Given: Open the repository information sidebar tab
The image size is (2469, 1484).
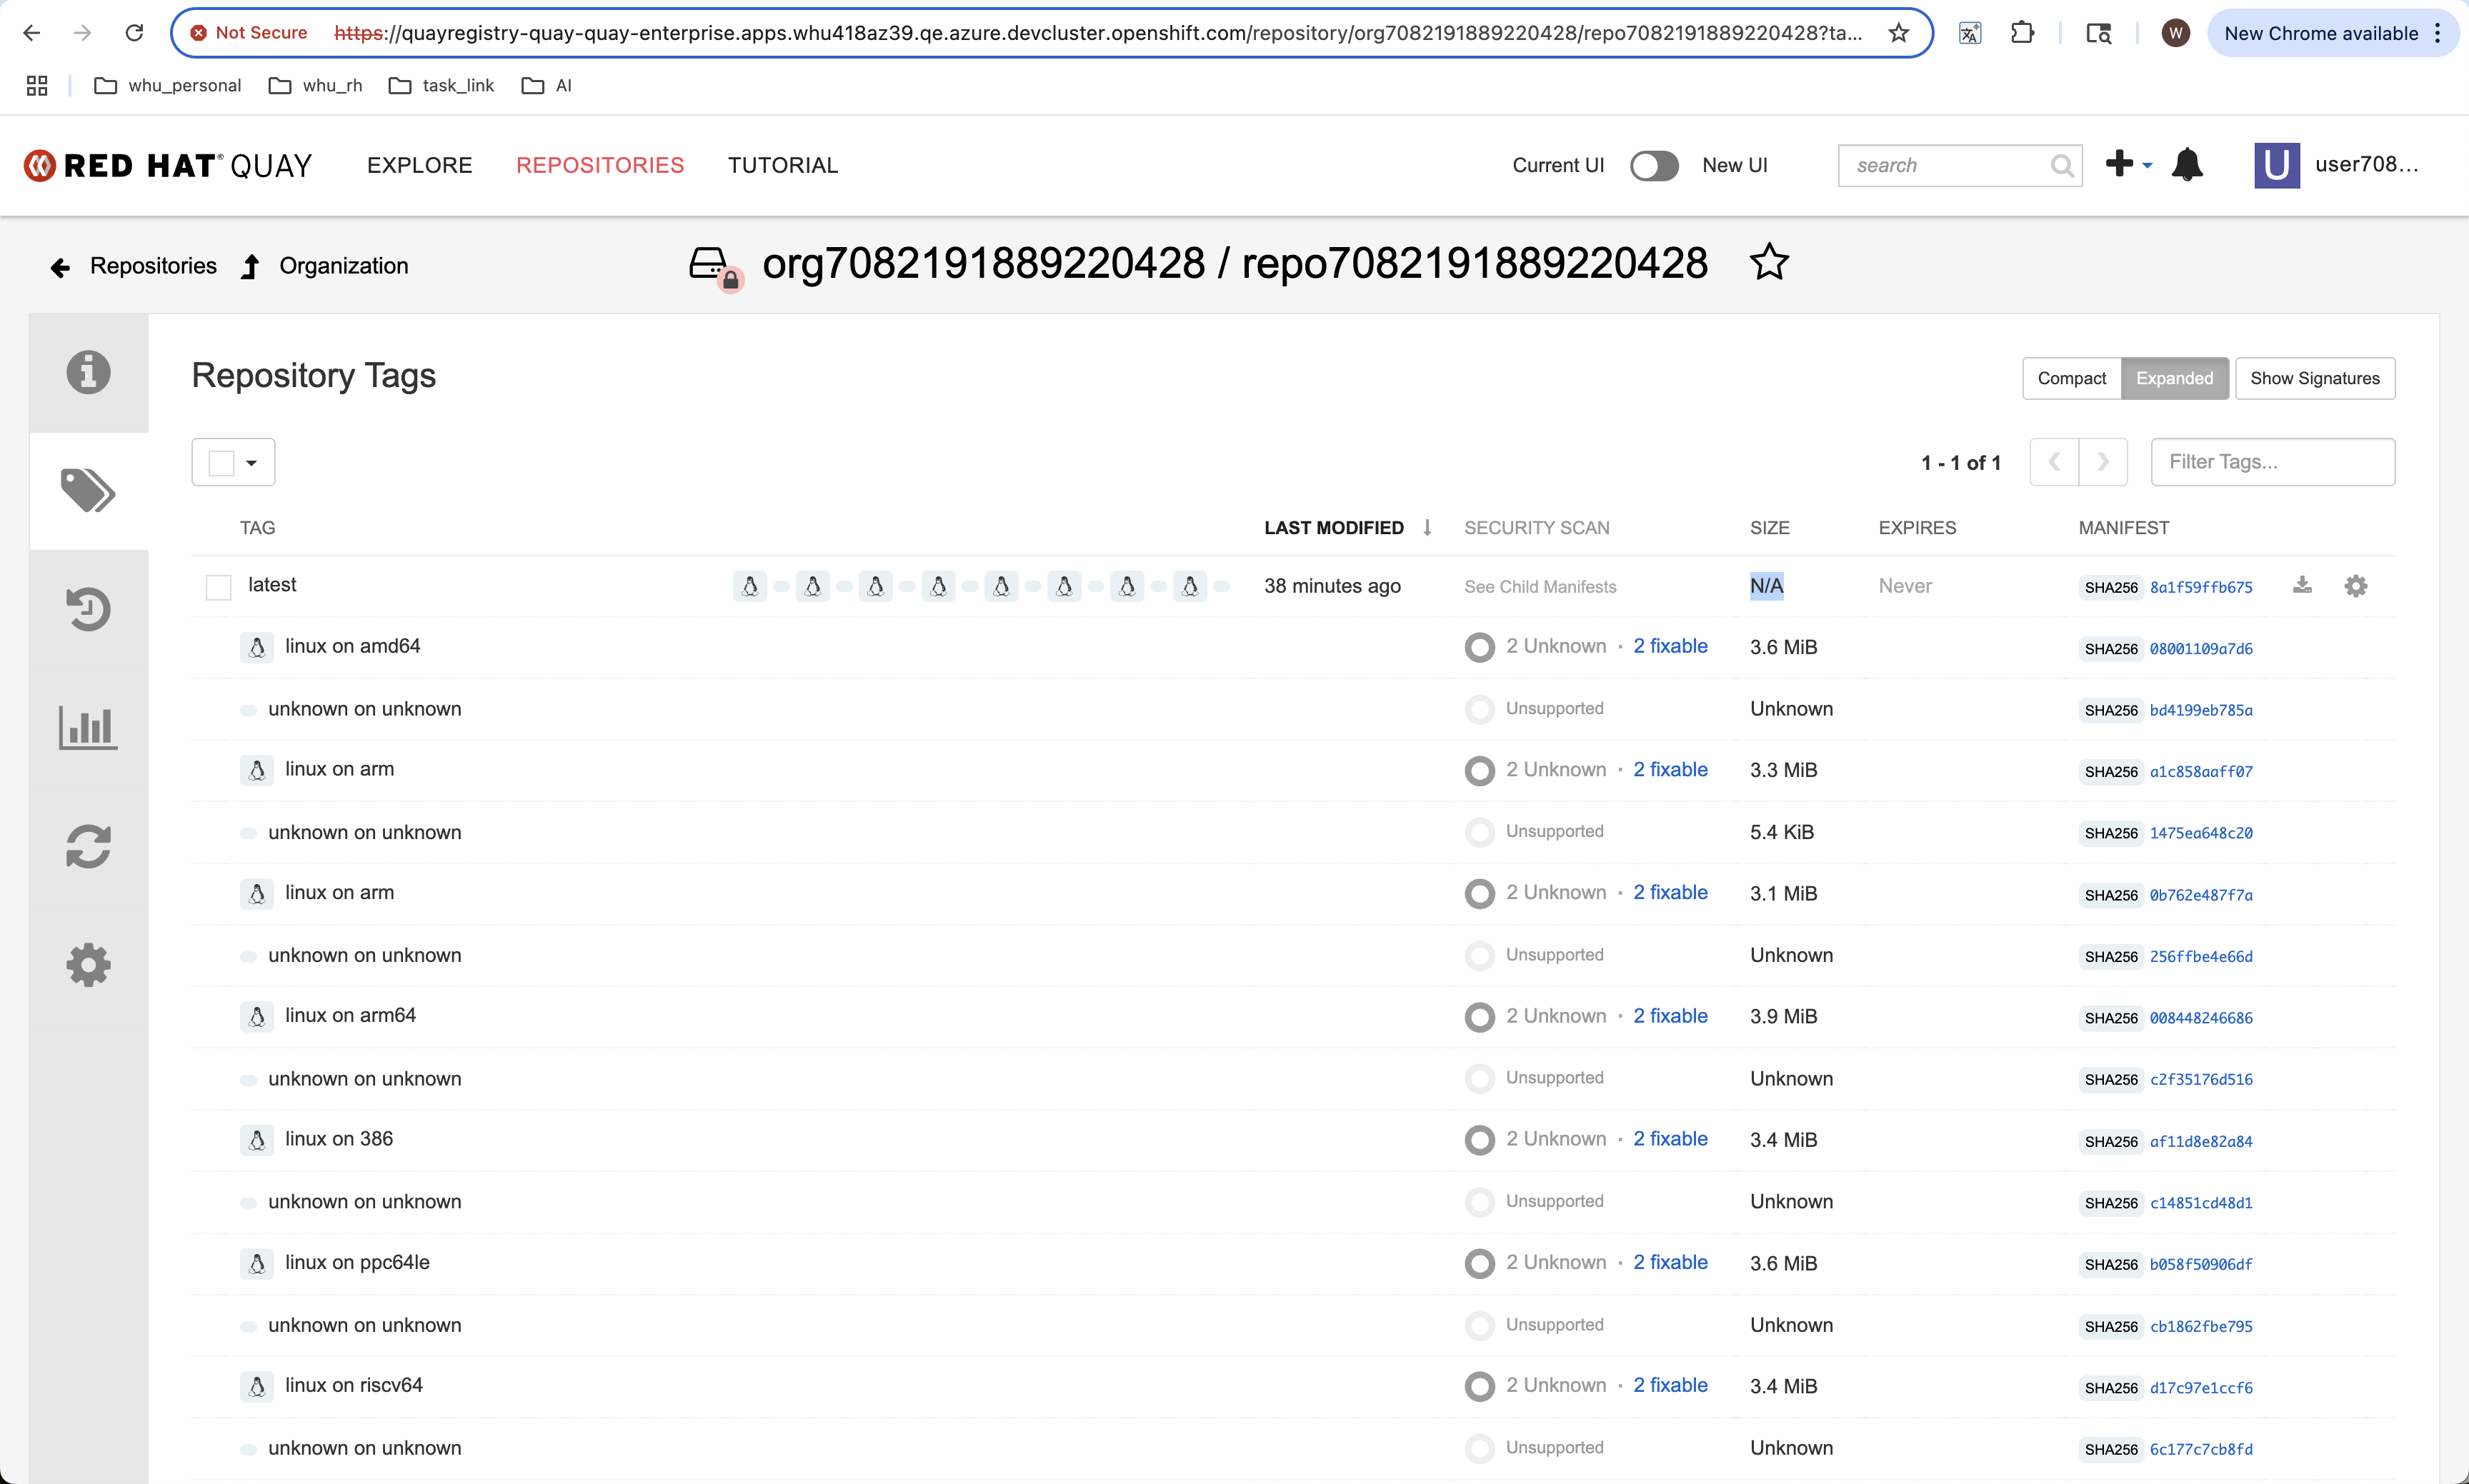Looking at the screenshot, I should [88, 372].
